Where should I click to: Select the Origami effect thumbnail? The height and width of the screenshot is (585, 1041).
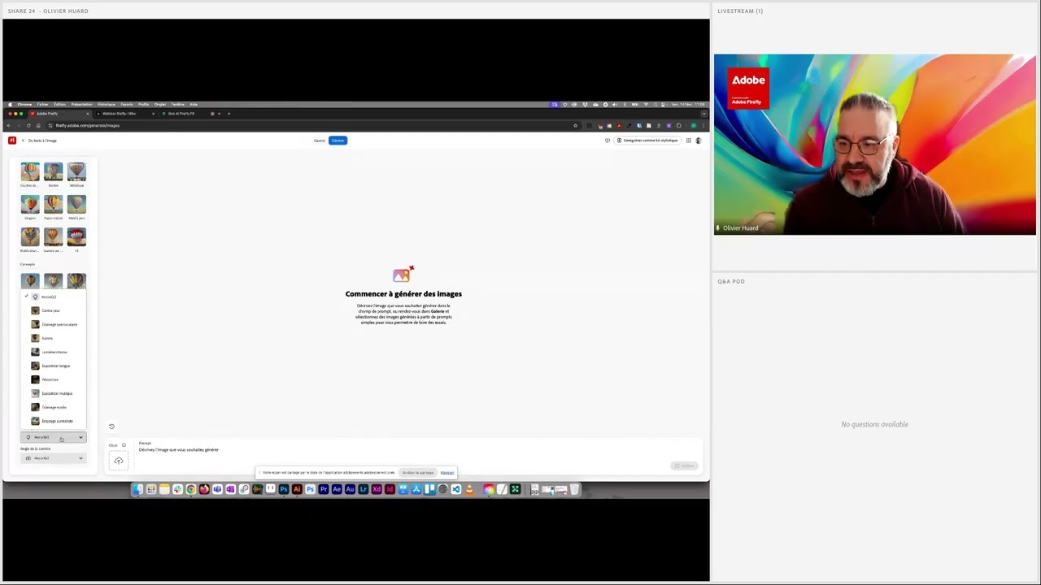pyautogui.click(x=30, y=204)
